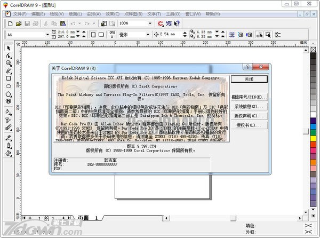Open the 文件(F) menu
Viewport: 320px width, 238px height.
click(20, 13)
